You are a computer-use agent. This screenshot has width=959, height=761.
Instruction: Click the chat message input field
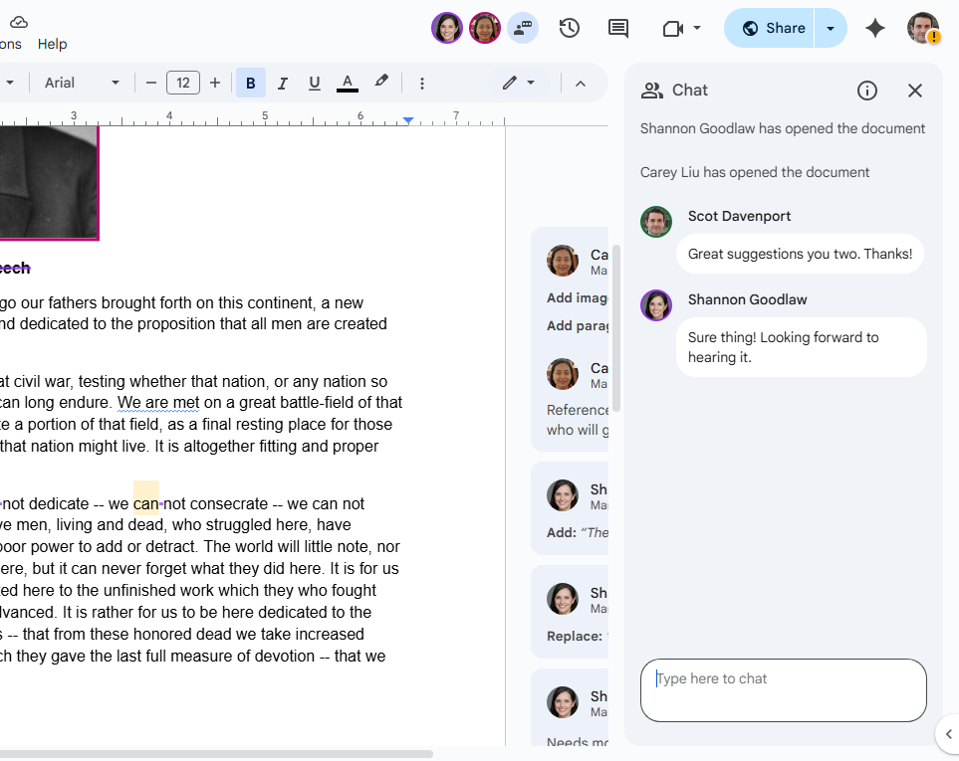point(783,689)
